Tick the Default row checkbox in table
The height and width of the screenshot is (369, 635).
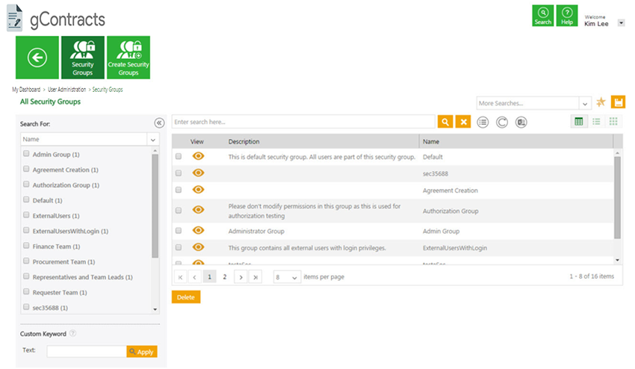[179, 156]
